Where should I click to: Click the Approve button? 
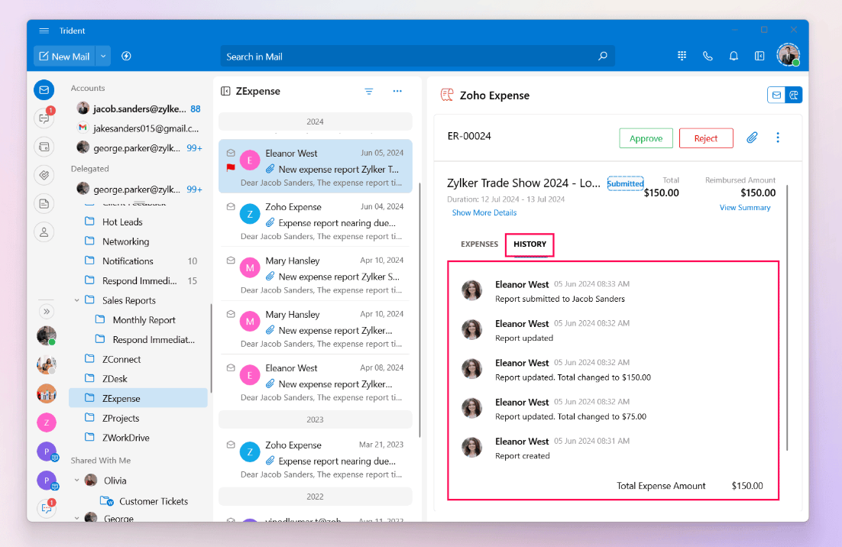[x=646, y=138]
